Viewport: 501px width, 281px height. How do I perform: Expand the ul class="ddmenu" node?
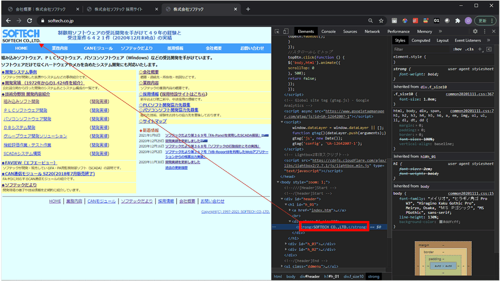(281, 266)
